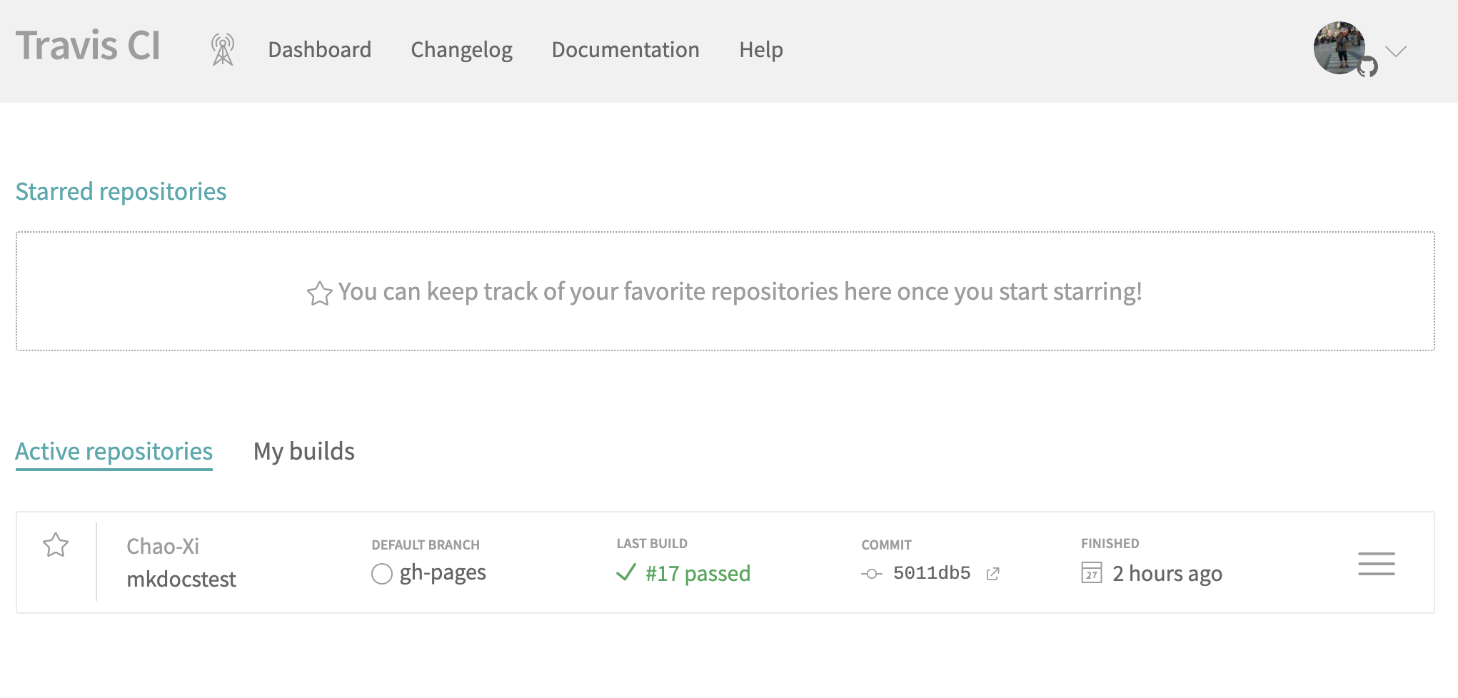Select Active repositories tab
1458x698 pixels.
114,451
